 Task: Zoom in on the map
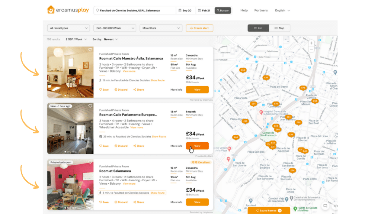pos(311,43)
